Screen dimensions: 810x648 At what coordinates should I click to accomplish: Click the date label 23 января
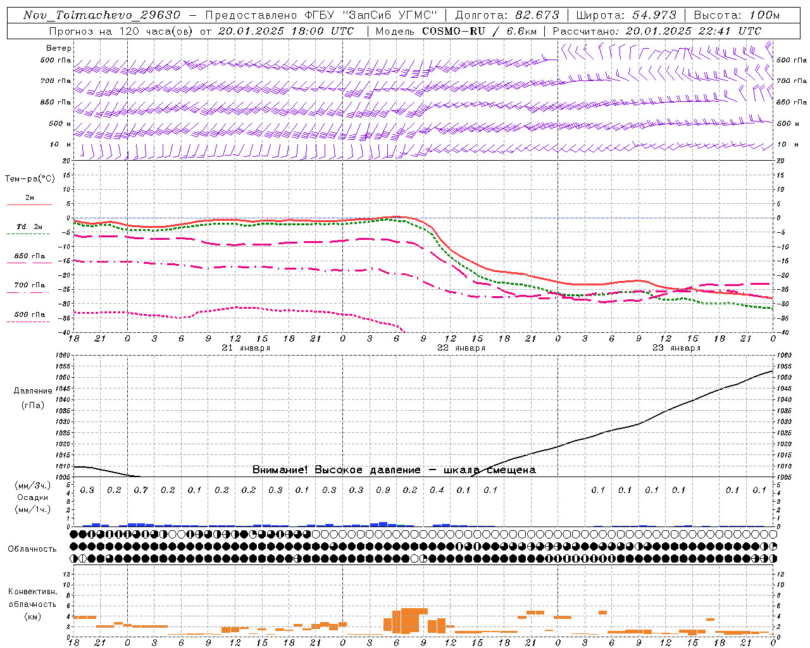pos(676,348)
